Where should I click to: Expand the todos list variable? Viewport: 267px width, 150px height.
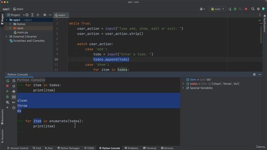pyautogui.click(x=183, y=84)
